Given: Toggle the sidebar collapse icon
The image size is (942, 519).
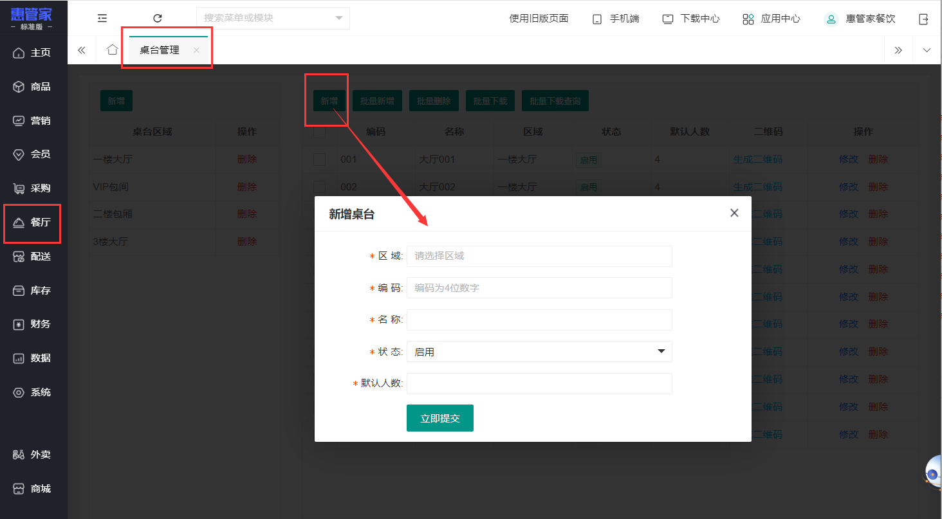Looking at the screenshot, I should 102,19.
